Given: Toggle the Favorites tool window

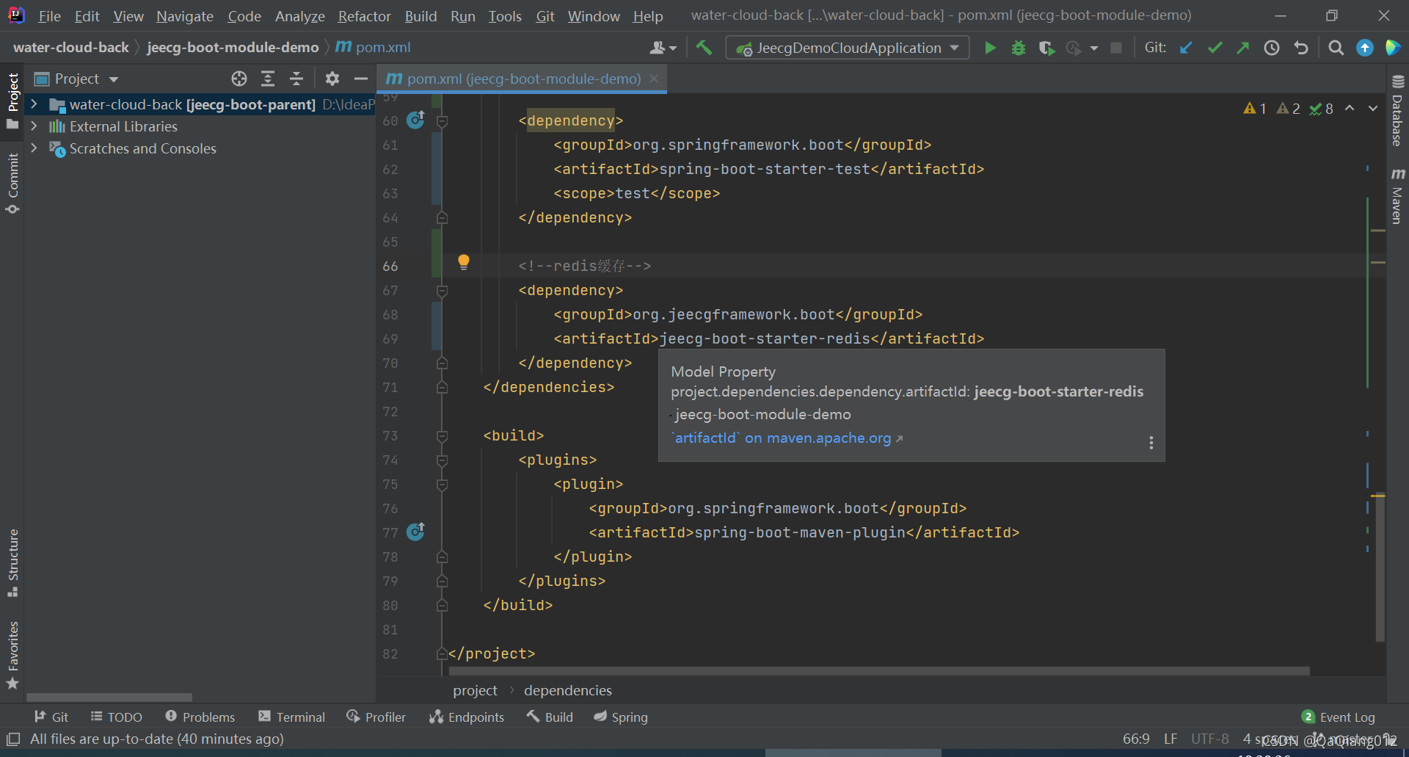Looking at the screenshot, I should pos(12,655).
